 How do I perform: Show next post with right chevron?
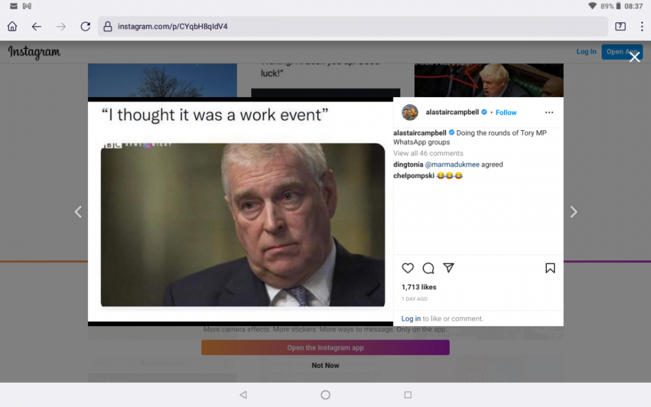click(x=574, y=212)
